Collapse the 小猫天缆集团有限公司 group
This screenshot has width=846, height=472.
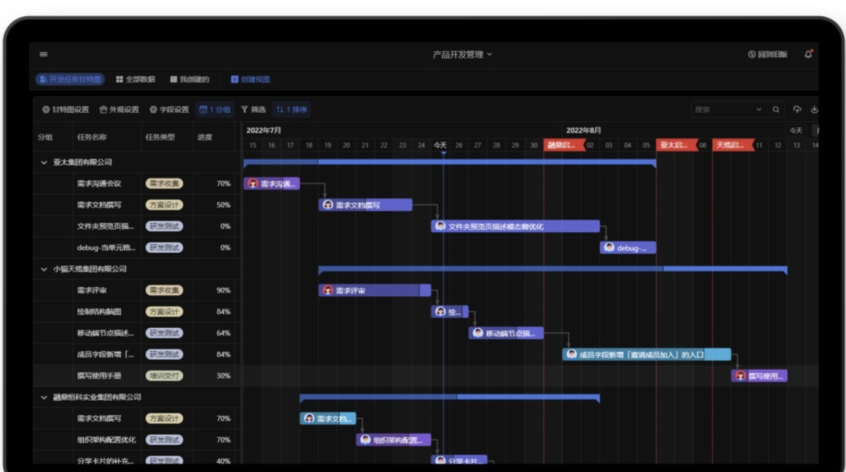point(44,269)
